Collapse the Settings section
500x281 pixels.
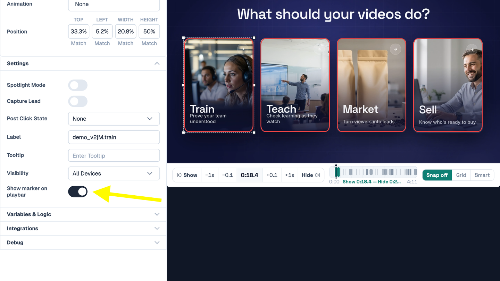83,63
